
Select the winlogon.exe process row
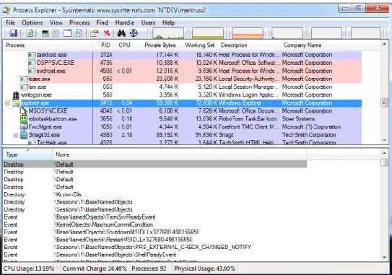[x=182, y=95]
